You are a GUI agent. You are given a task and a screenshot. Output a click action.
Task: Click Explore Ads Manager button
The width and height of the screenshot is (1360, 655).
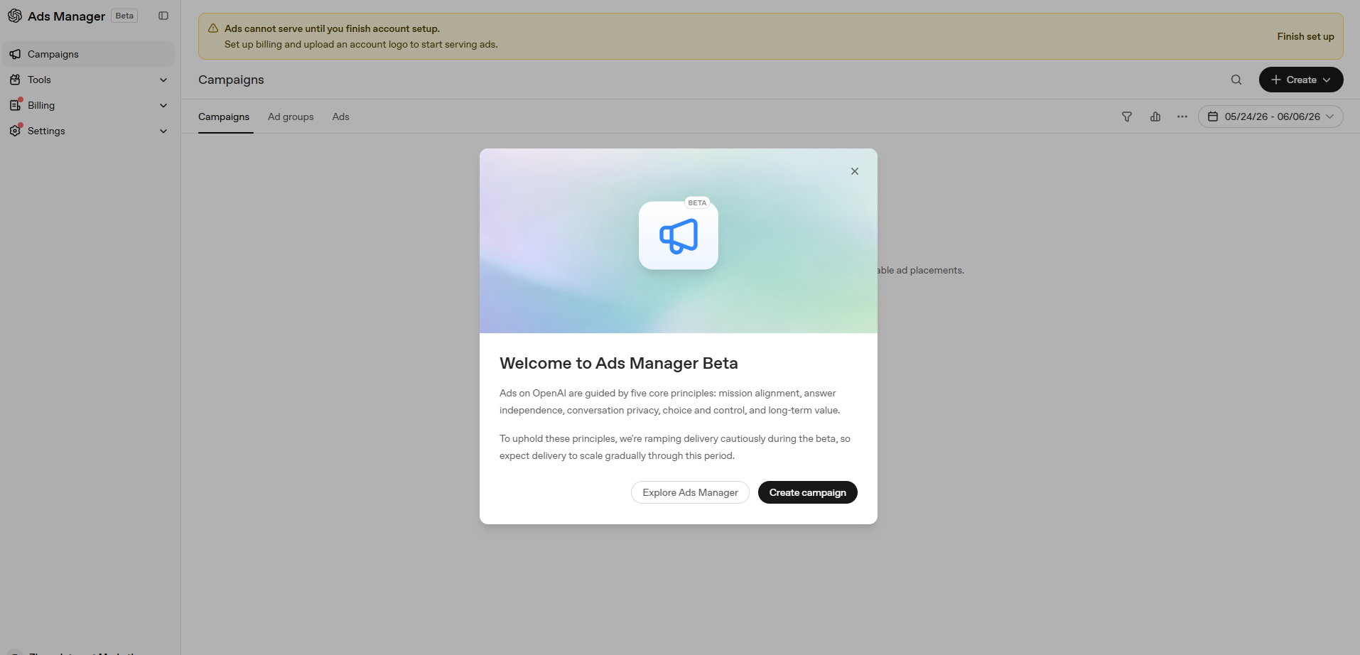click(x=690, y=492)
